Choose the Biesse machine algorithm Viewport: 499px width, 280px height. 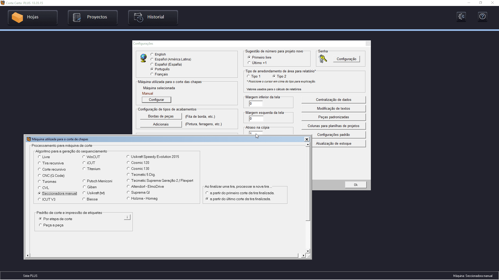(x=84, y=199)
